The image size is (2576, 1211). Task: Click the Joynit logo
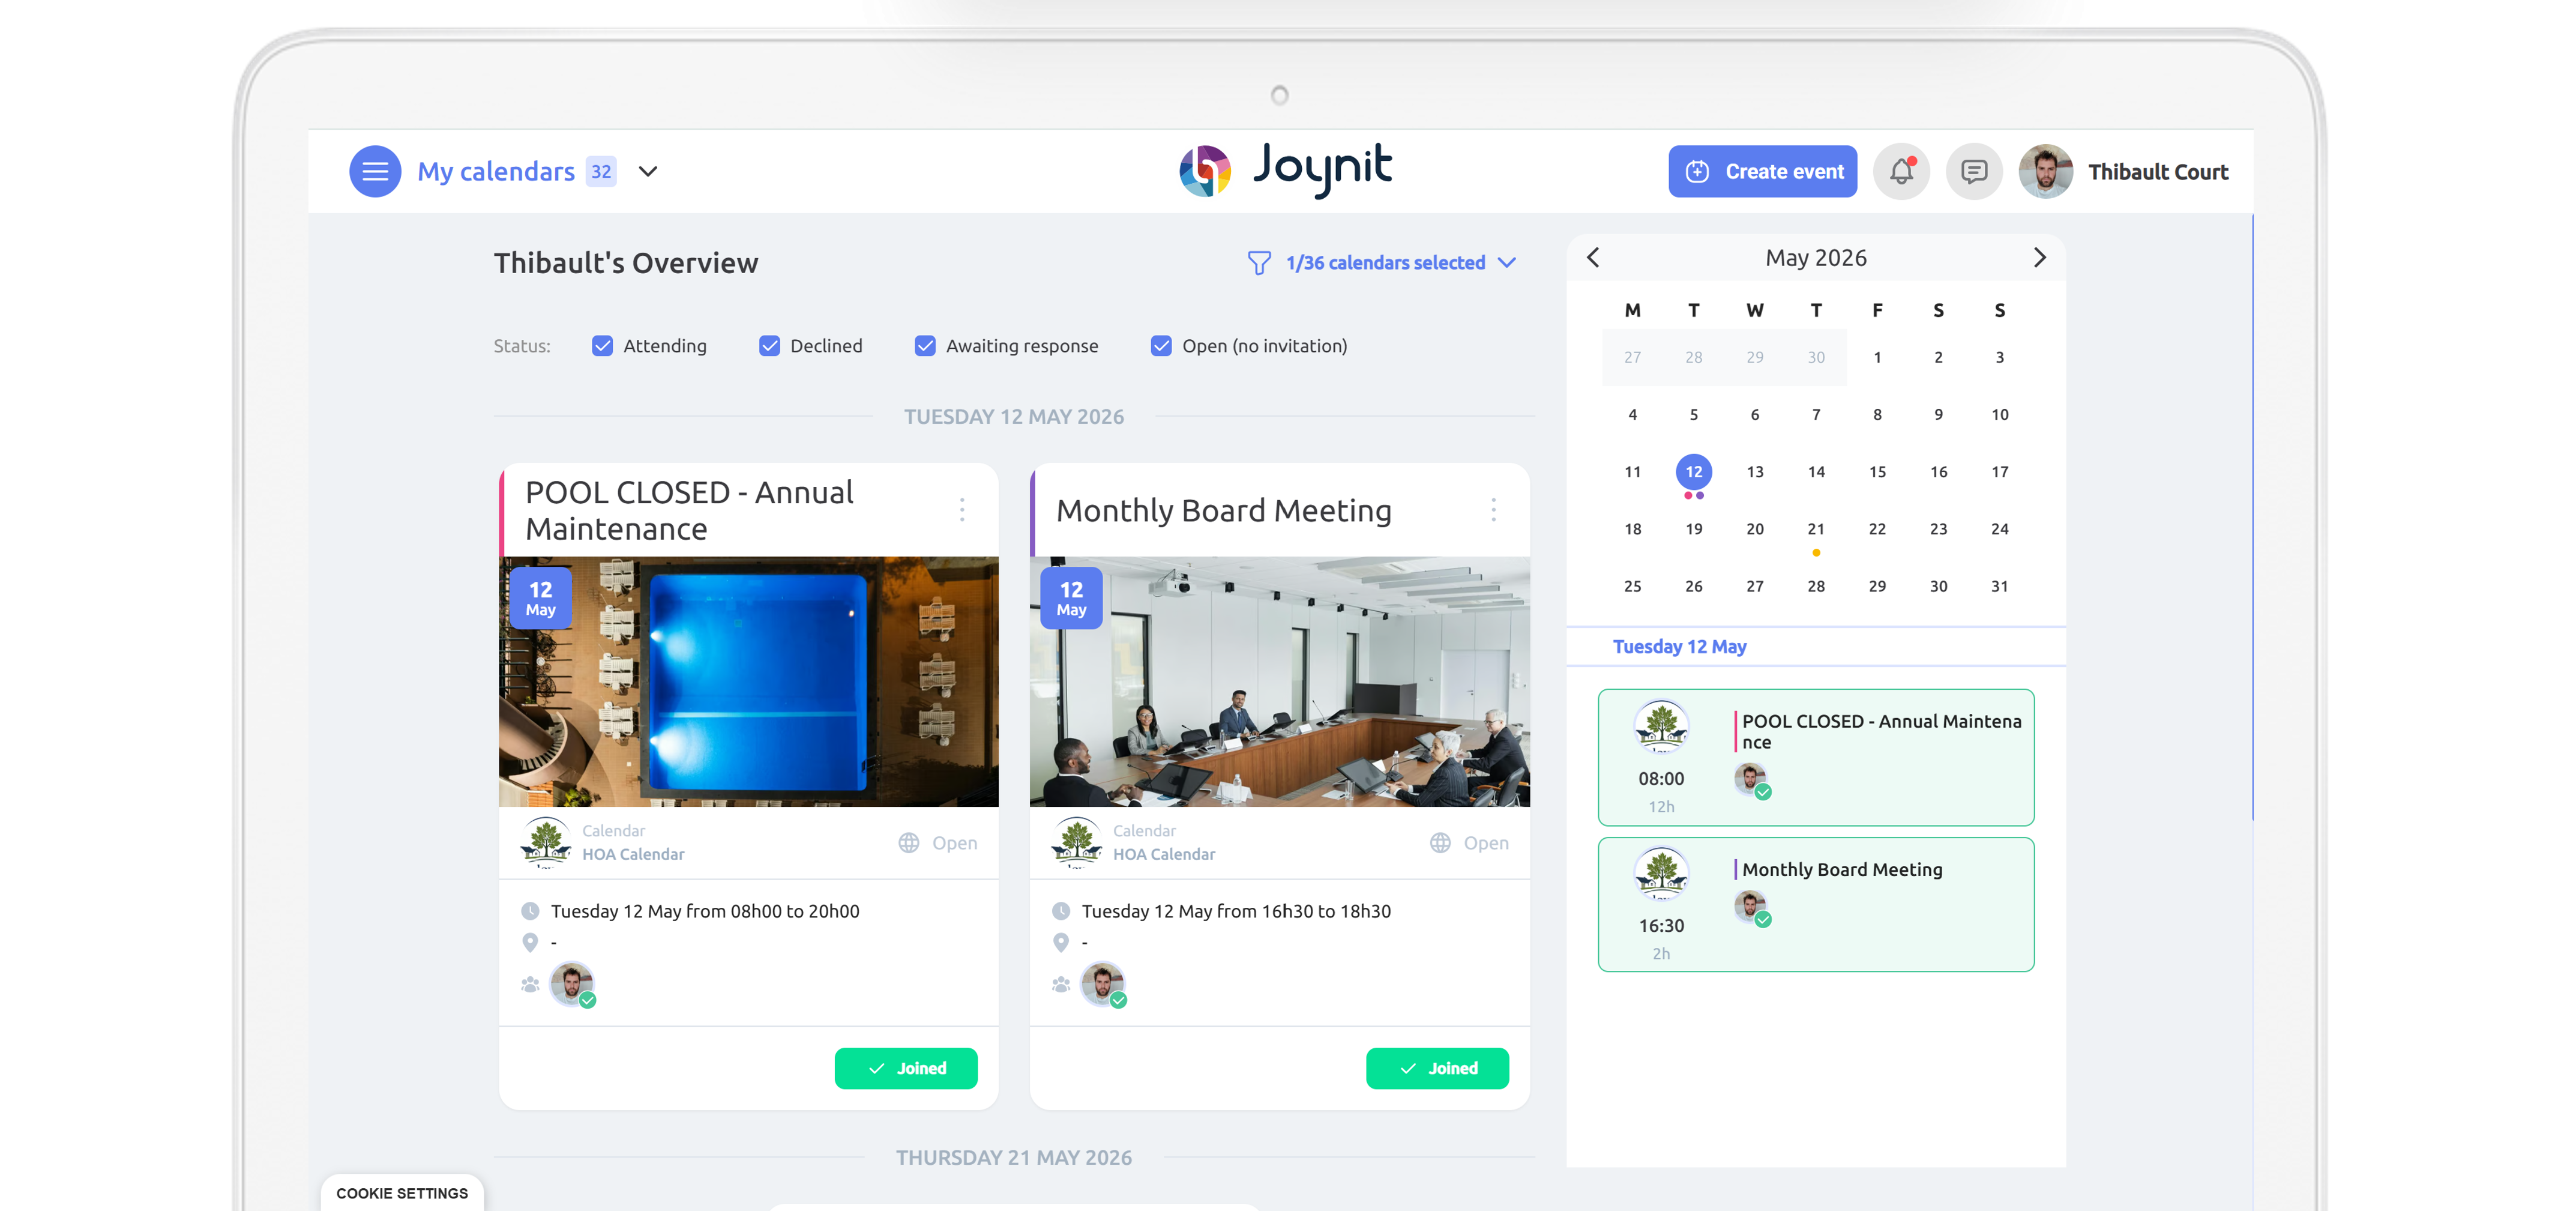(1286, 169)
